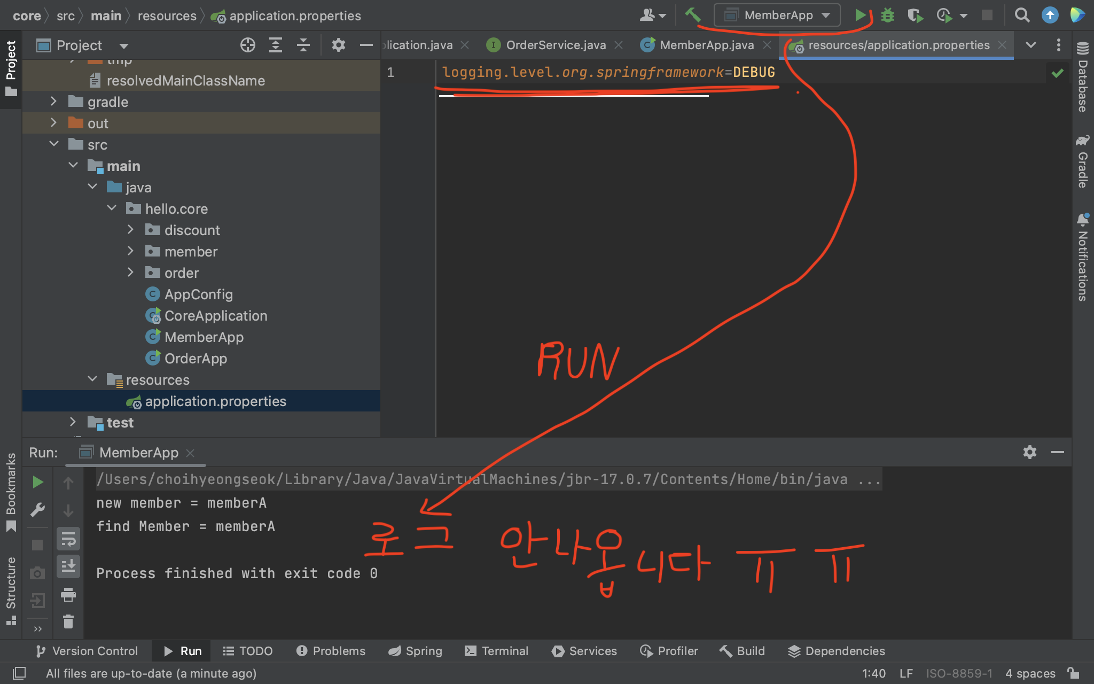Screen dimensions: 1094x684
Task: Collapse the main folder
Action: coord(73,165)
